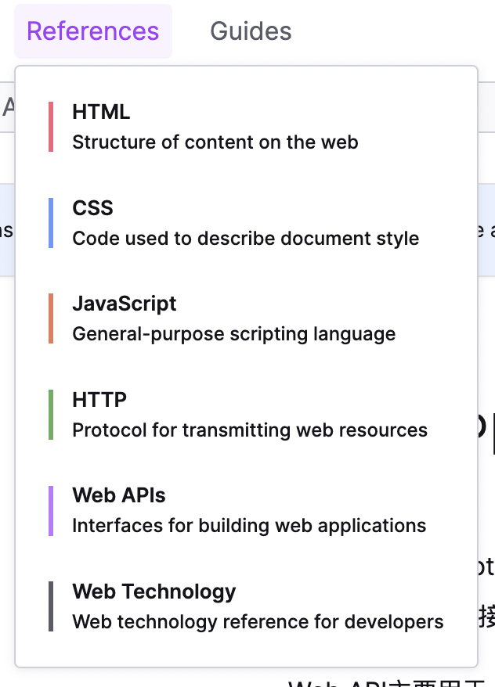Image resolution: width=495 pixels, height=687 pixels.
Task: Click "Interfaces for building web applications" text
Action: [x=249, y=526]
